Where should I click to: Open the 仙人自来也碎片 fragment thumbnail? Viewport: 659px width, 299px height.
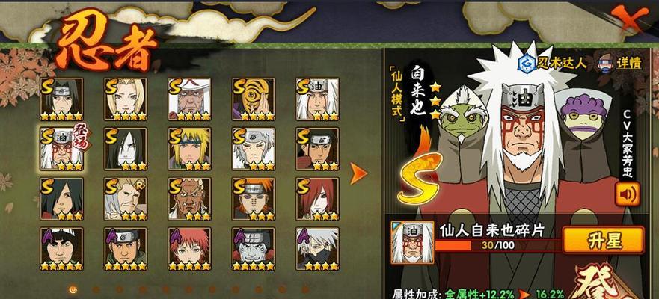[x=412, y=242]
